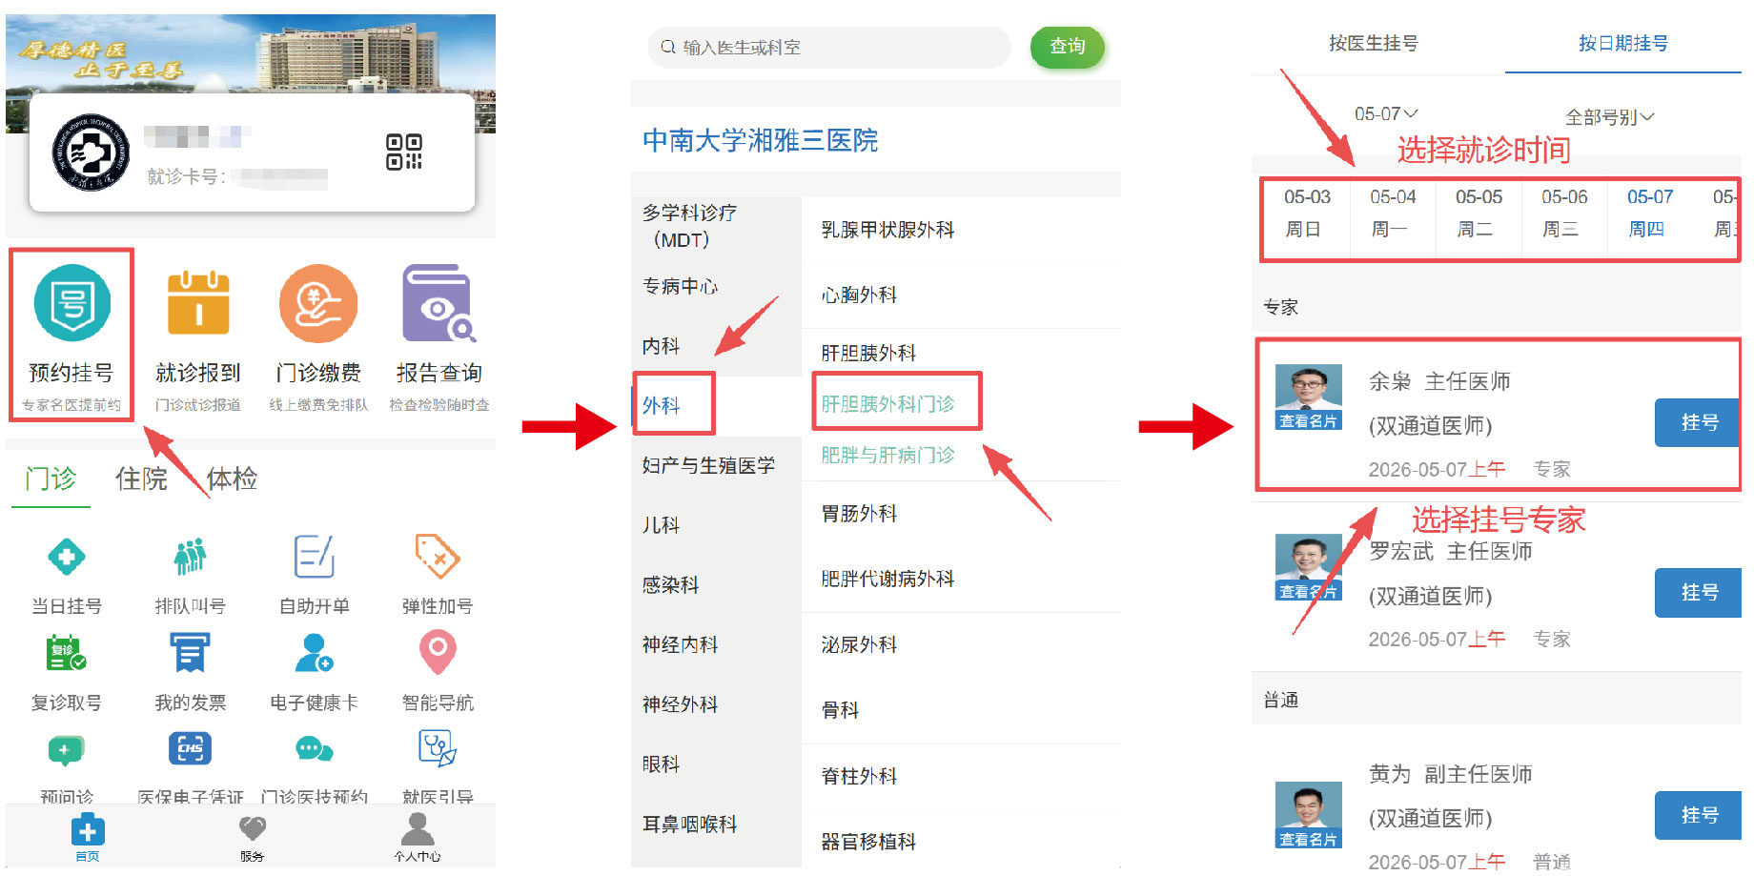Switch to the 门诊 tab
This screenshot has width=1754, height=876.
51,479
